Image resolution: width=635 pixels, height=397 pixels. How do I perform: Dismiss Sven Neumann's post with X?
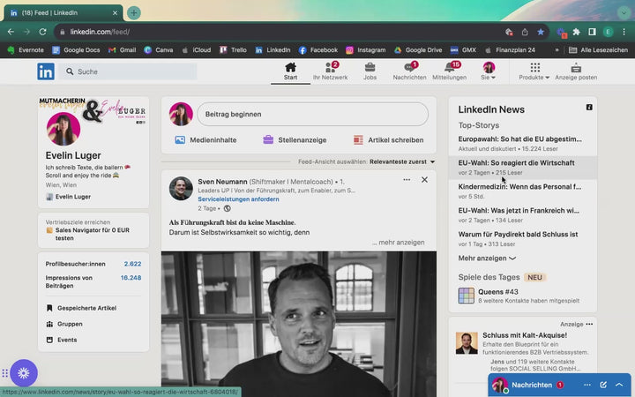pyautogui.click(x=424, y=180)
